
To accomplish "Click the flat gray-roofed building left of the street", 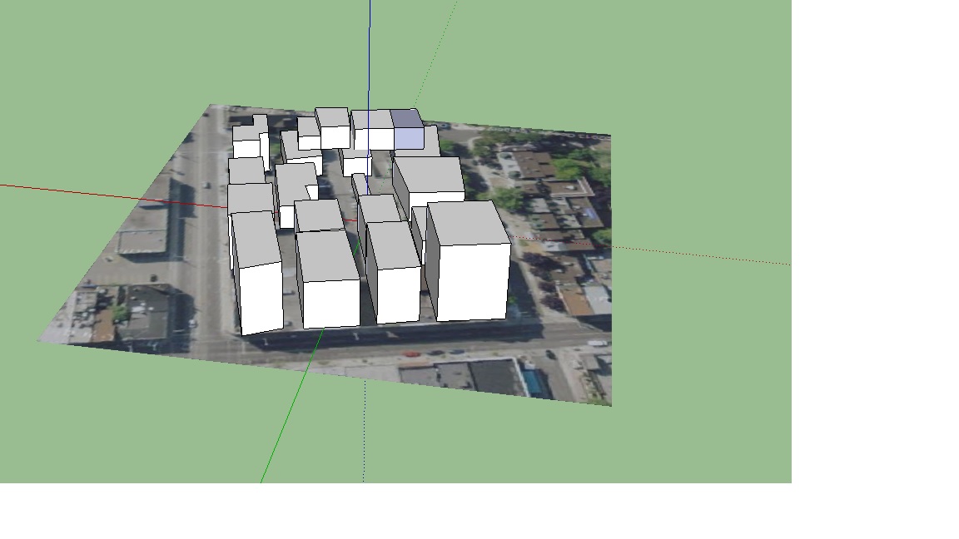I will click(142, 241).
